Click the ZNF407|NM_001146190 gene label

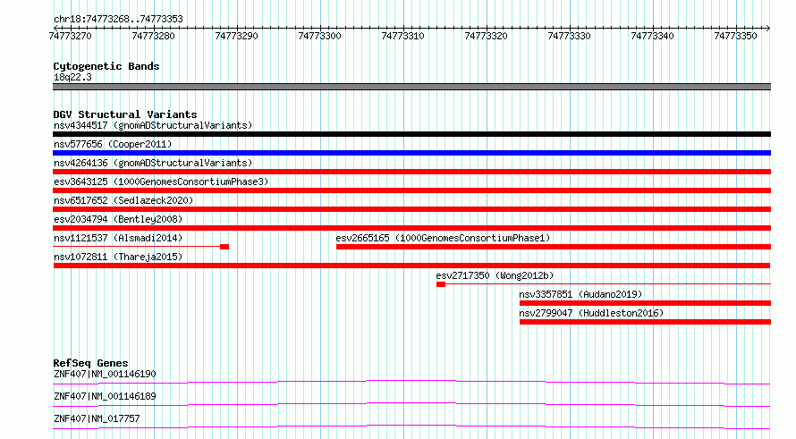[105, 374]
